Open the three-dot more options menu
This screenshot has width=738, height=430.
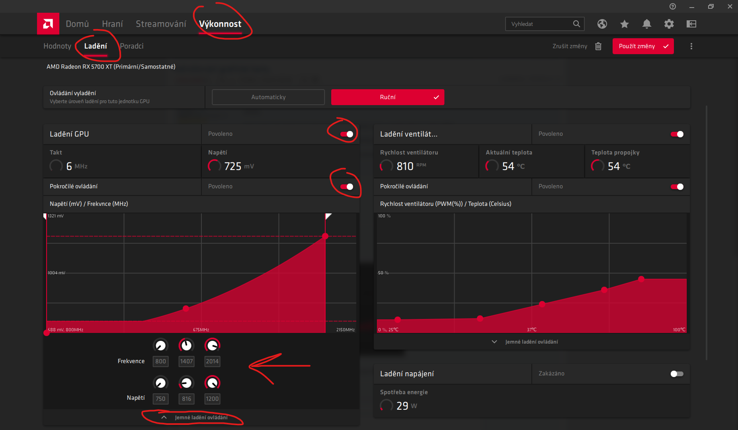tap(691, 46)
